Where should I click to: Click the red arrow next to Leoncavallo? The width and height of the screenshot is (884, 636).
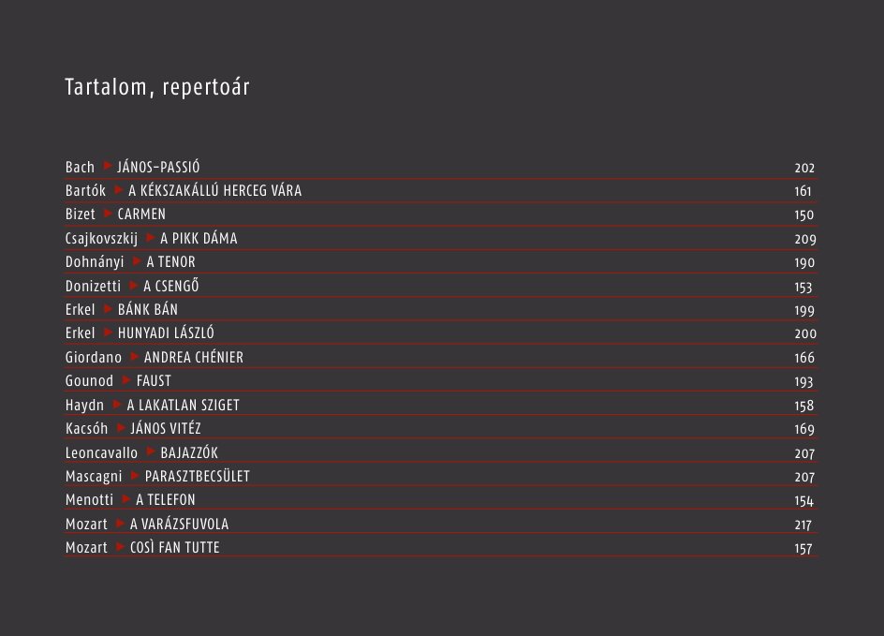[151, 451]
